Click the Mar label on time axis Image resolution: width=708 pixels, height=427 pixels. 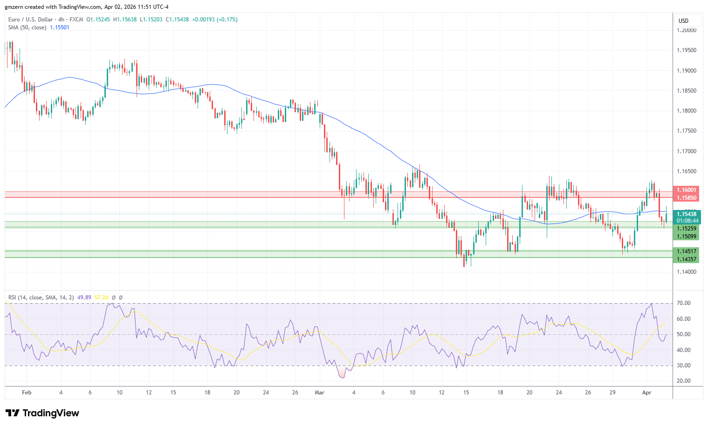319,393
